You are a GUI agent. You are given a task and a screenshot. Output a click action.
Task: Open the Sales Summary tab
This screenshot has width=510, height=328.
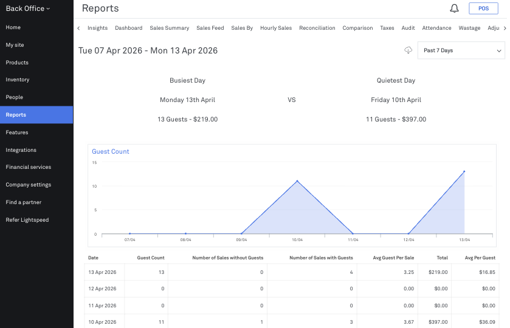[x=170, y=28]
